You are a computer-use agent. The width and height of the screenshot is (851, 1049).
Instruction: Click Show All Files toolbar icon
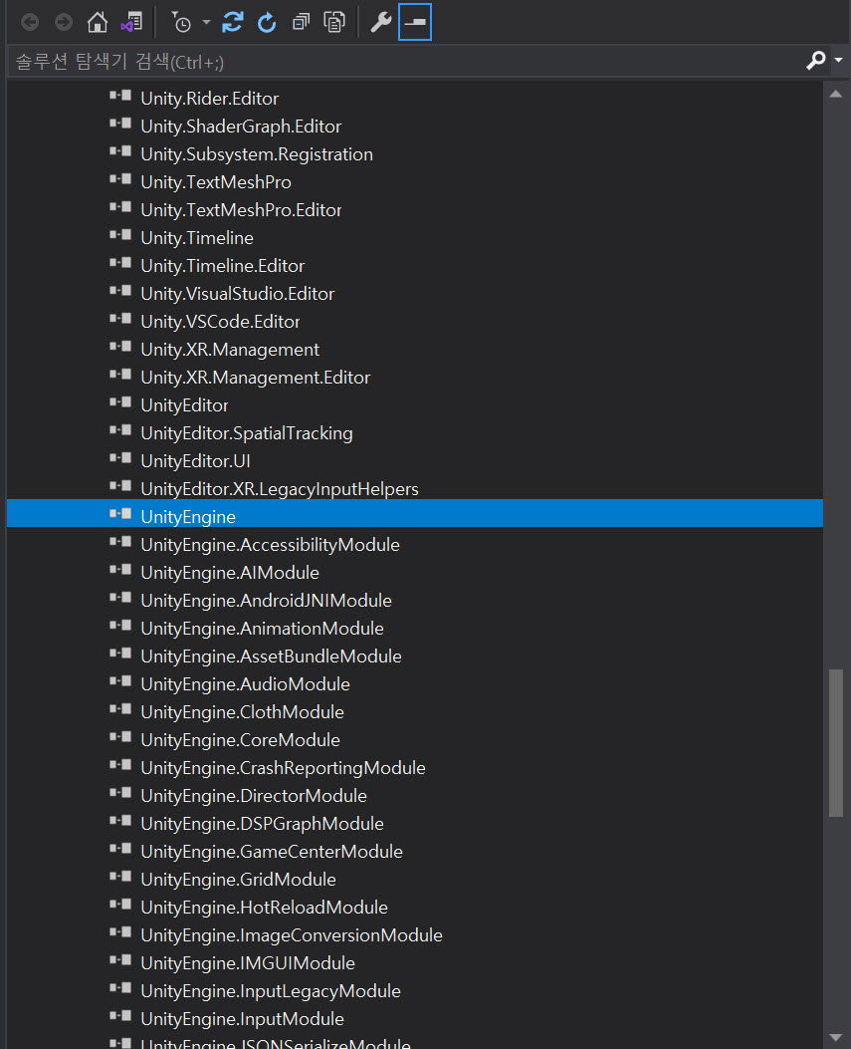pos(334,22)
